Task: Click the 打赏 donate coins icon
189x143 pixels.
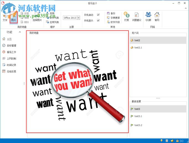Action: point(127,15)
